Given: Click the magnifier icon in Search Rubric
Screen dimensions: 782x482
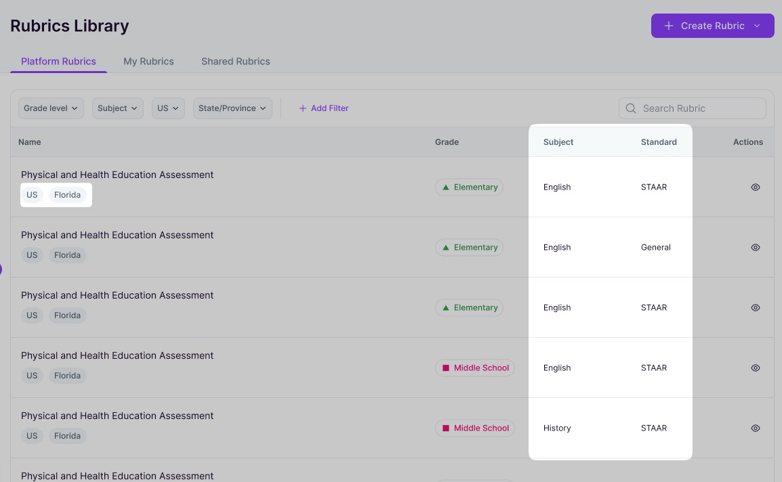Looking at the screenshot, I should [630, 108].
